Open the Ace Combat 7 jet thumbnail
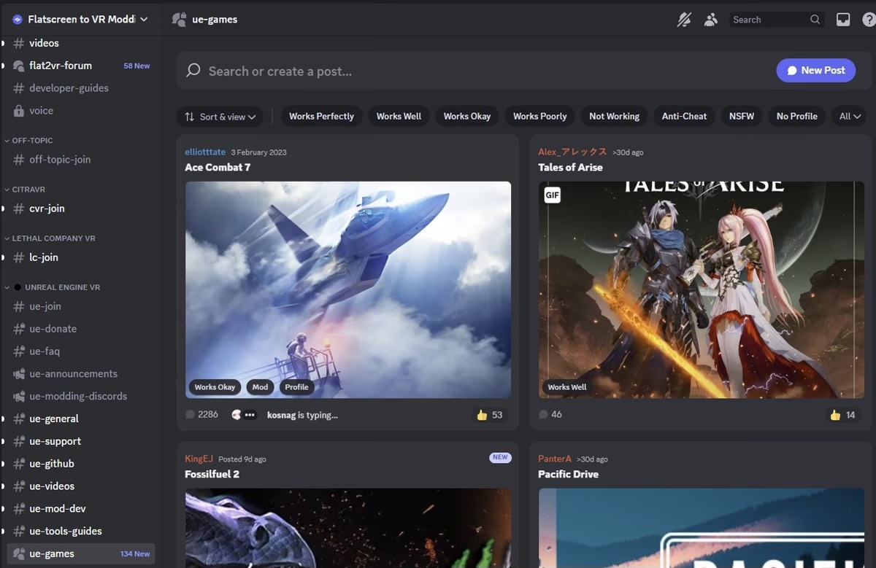The height and width of the screenshot is (568, 876). click(x=348, y=290)
